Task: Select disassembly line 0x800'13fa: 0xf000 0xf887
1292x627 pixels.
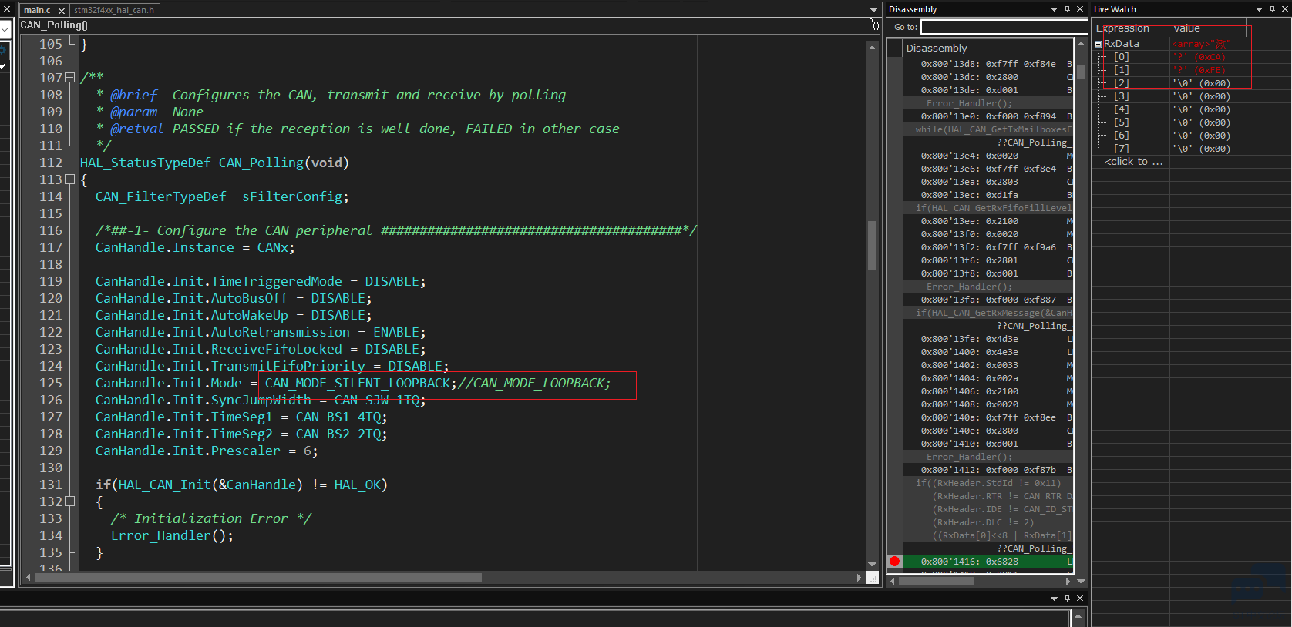Action: click(x=988, y=300)
